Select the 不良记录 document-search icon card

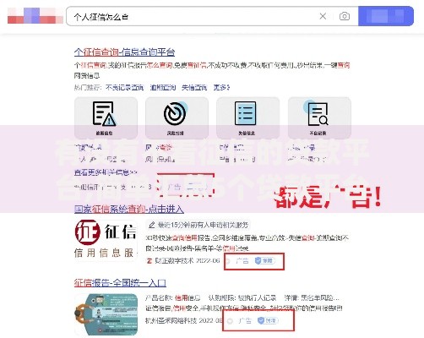(319, 117)
